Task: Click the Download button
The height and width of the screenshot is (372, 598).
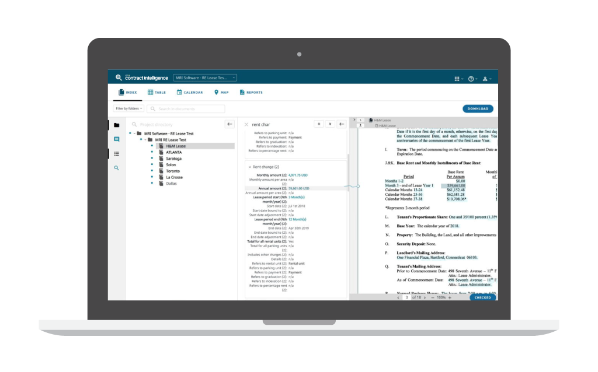Action: coord(478,108)
